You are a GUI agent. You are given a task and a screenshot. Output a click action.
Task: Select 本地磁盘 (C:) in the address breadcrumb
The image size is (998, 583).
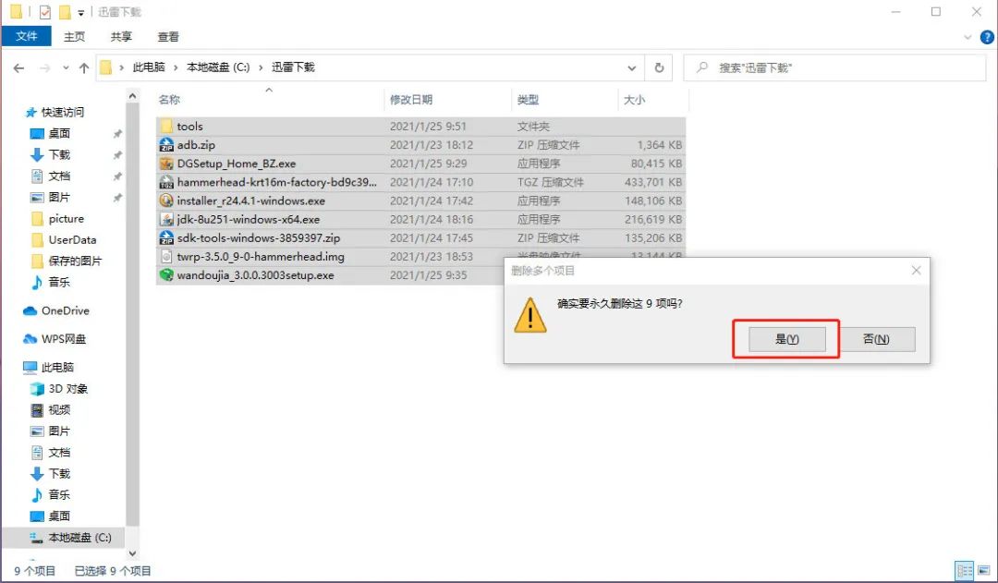pyautogui.click(x=218, y=67)
